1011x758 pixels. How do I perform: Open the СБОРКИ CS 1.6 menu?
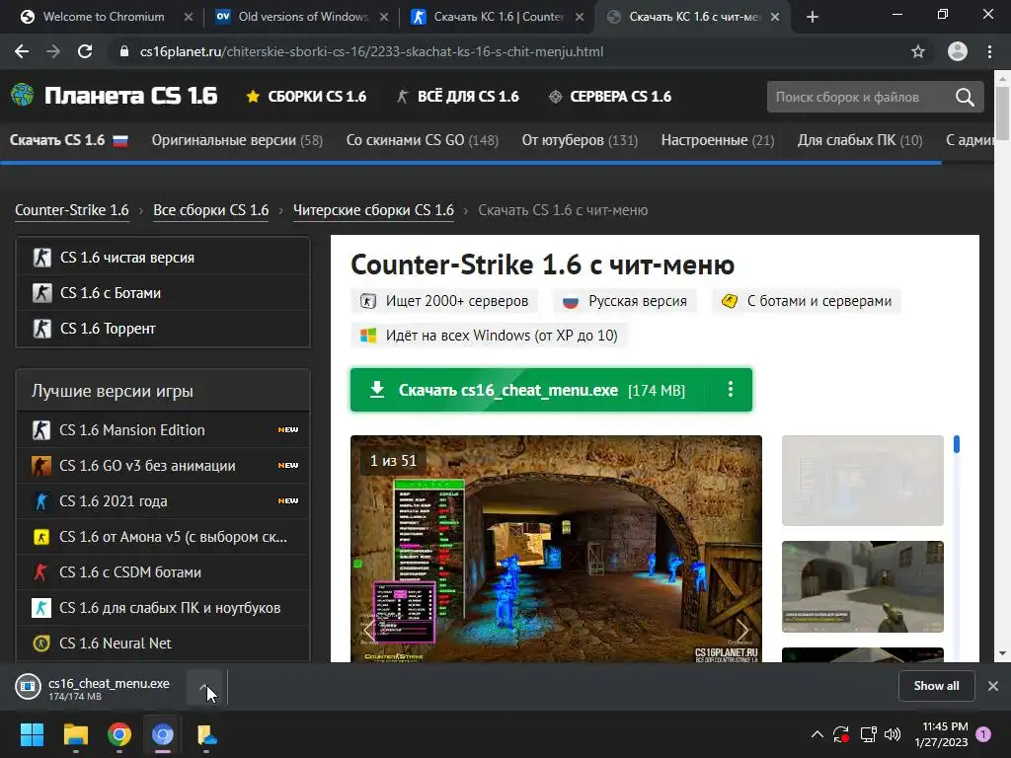pyautogui.click(x=306, y=97)
